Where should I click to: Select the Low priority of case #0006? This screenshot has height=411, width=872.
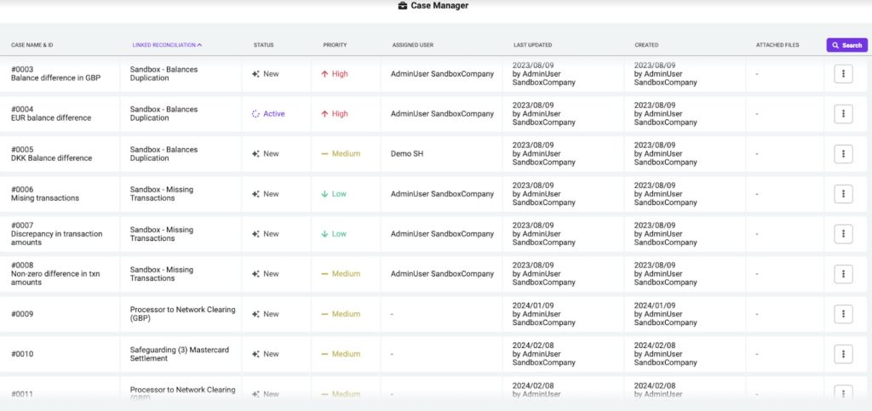338,194
